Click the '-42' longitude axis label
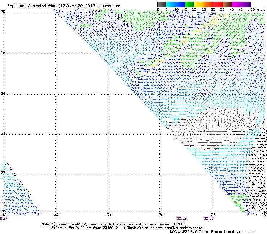This screenshot has height=234, width=267. tap(55, 215)
